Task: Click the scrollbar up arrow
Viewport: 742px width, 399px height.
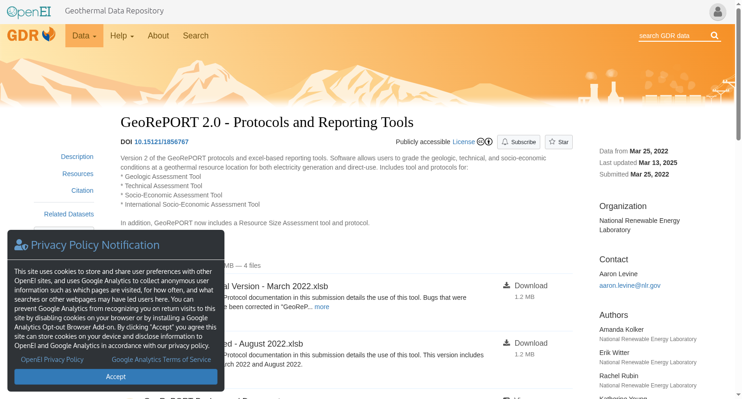Action: [738, 4]
